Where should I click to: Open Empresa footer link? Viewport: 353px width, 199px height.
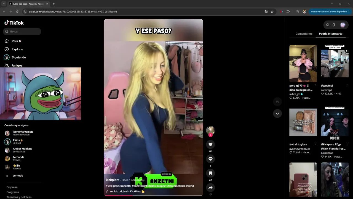pos(12,187)
